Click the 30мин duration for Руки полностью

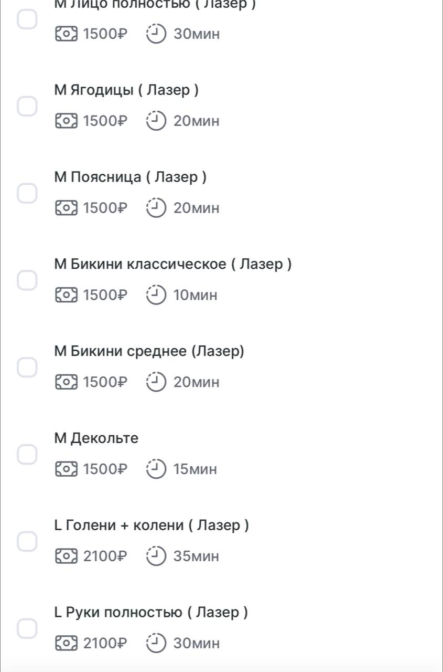pos(197,643)
